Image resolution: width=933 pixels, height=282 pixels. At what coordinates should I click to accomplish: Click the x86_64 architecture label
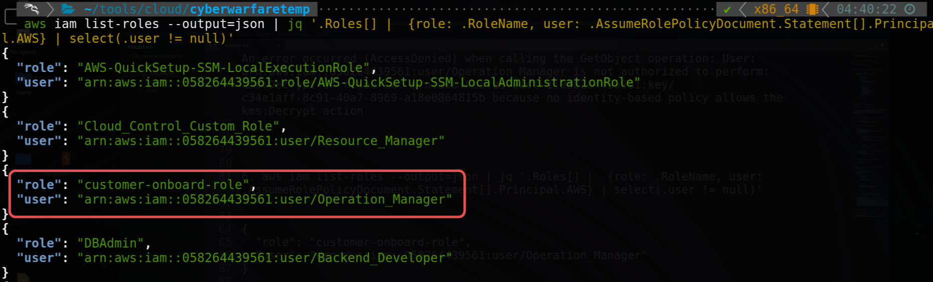click(776, 9)
